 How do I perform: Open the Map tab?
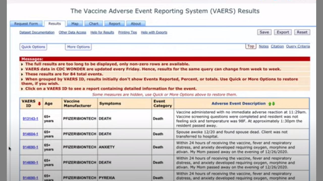click(75, 24)
